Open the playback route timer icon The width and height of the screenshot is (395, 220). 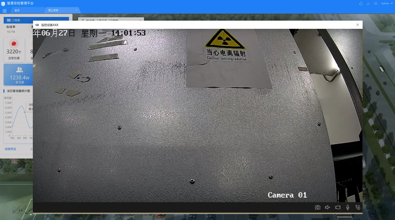tap(358, 207)
